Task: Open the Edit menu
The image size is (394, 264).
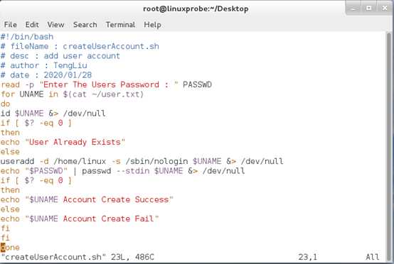Action: pyautogui.click(x=32, y=25)
